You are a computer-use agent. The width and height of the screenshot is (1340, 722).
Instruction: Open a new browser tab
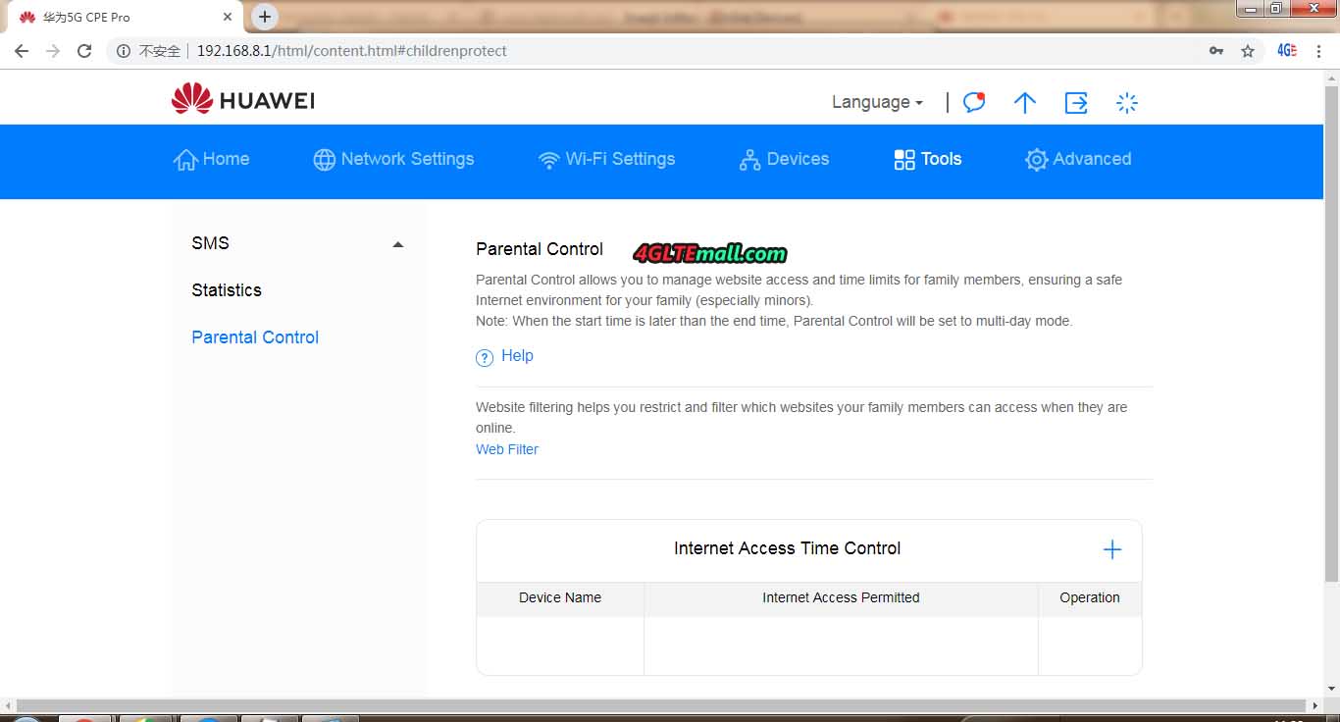(x=265, y=17)
